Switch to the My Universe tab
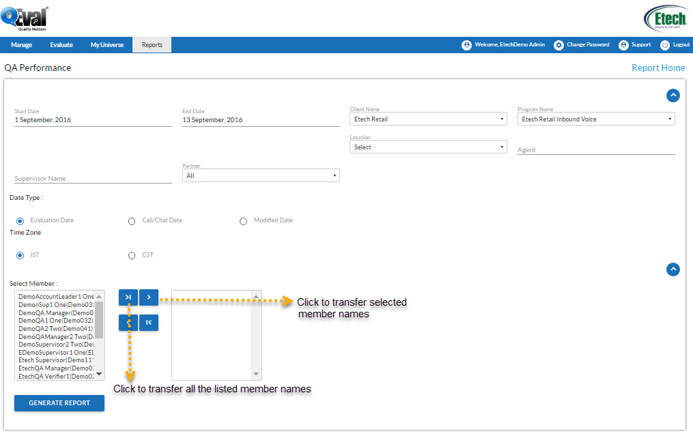693x438 pixels. 107,44
